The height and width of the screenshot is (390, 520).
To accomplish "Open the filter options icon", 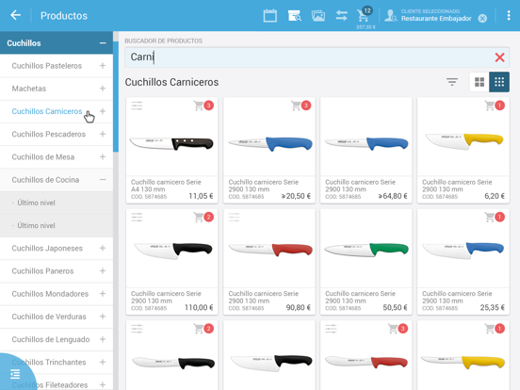I will tap(451, 82).
